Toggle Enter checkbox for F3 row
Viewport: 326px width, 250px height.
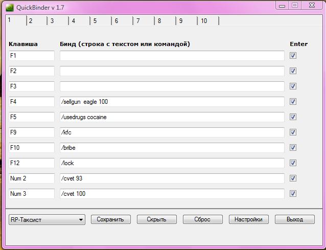(x=293, y=86)
